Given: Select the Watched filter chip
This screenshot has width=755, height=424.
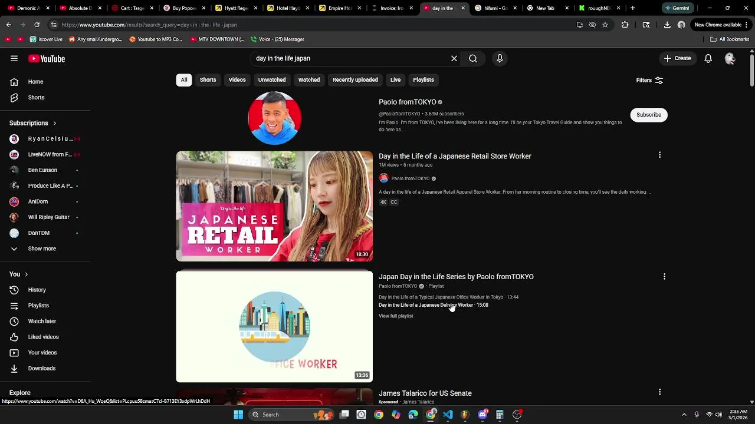Looking at the screenshot, I should click(x=309, y=80).
